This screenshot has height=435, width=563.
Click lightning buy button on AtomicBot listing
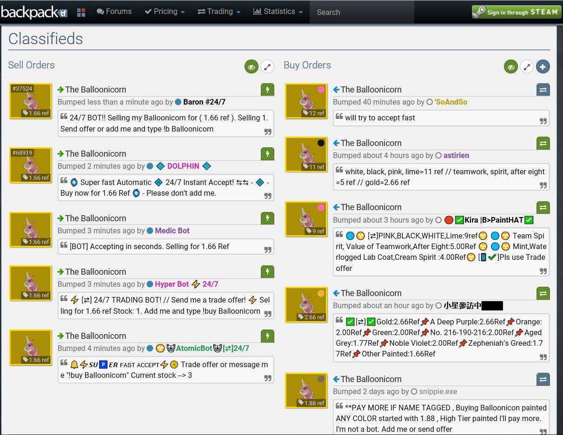(267, 336)
